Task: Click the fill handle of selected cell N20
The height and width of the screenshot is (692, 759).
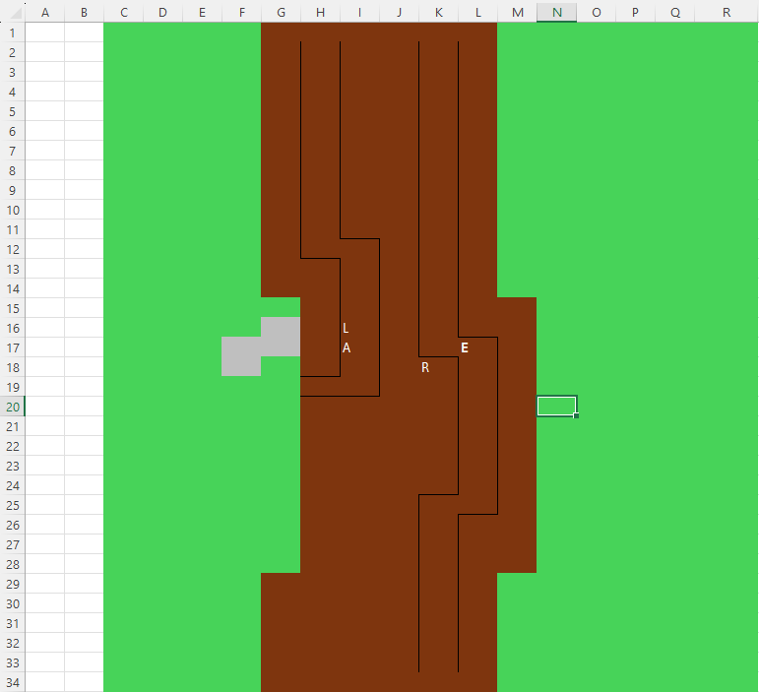Action: coord(576,416)
